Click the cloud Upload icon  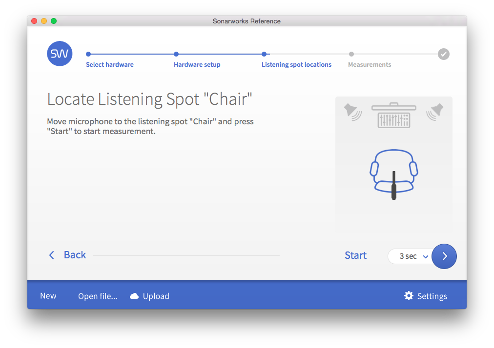tap(134, 296)
